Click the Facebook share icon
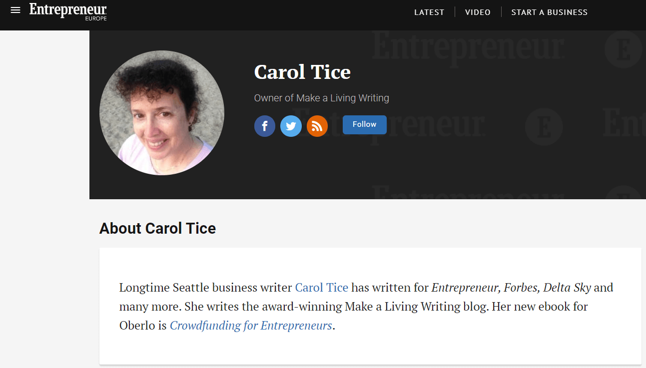646x368 pixels. point(265,126)
